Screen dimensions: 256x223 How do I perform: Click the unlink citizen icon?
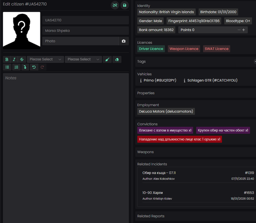[115, 5]
